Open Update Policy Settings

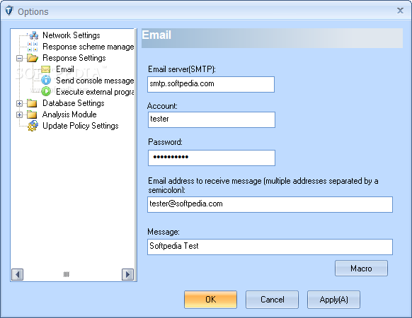pyautogui.click(x=81, y=126)
